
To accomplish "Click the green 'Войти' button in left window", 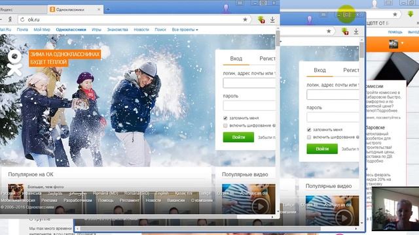I will pyautogui.click(x=238, y=137).
